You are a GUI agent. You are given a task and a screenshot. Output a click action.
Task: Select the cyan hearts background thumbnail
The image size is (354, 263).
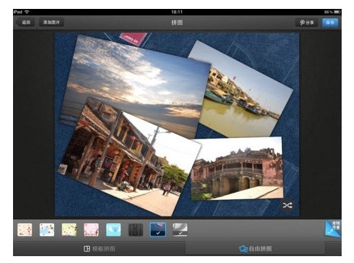tap(113, 229)
